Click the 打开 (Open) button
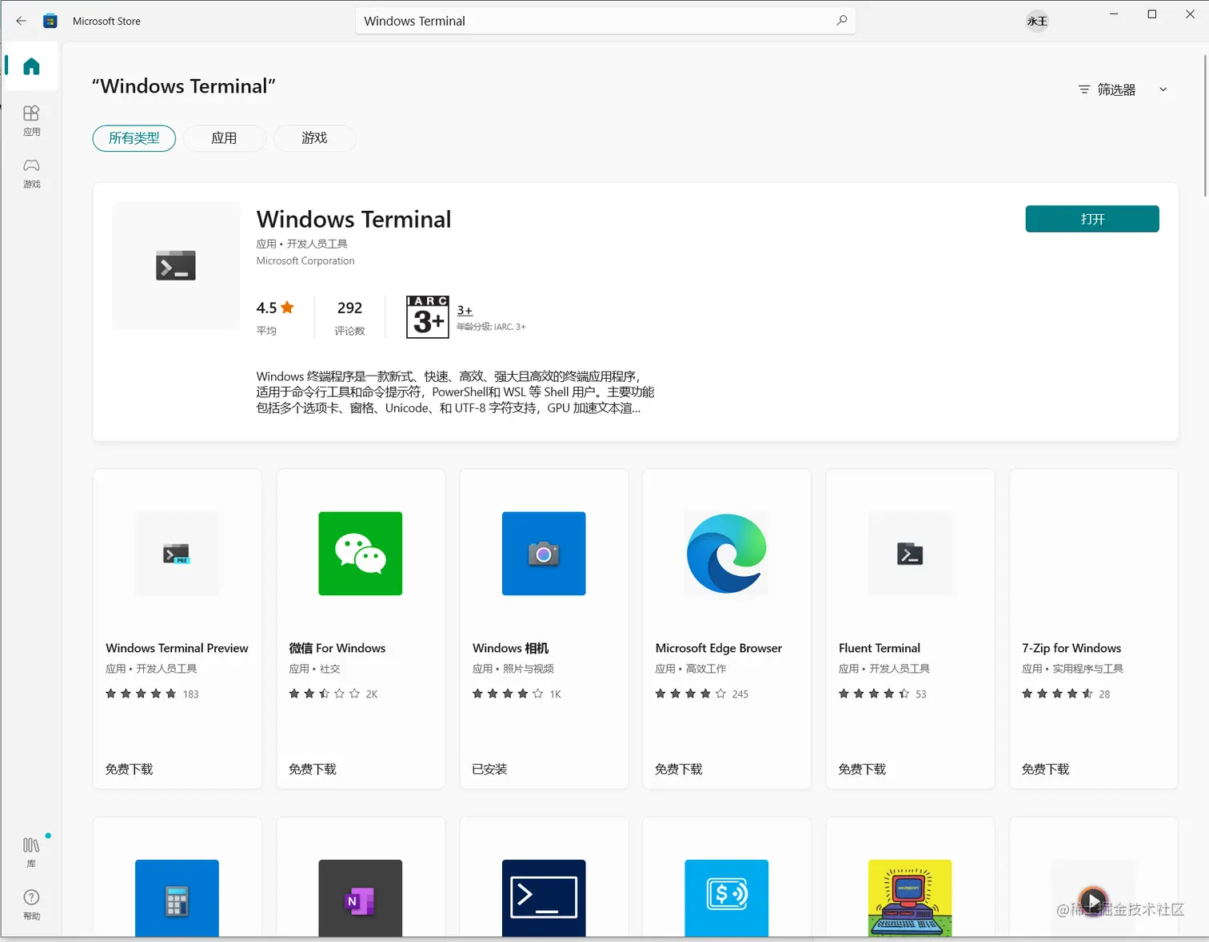The width and height of the screenshot is (1209, 942). click(x=1092, y=219)
